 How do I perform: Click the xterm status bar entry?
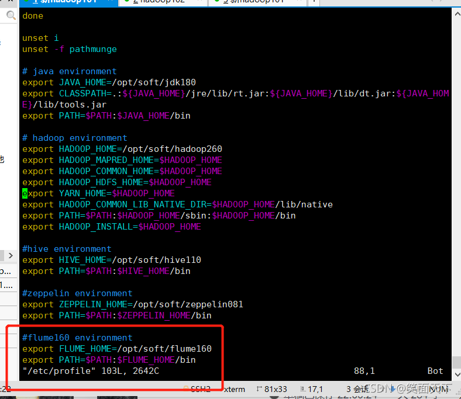click(x=235, y=389)
